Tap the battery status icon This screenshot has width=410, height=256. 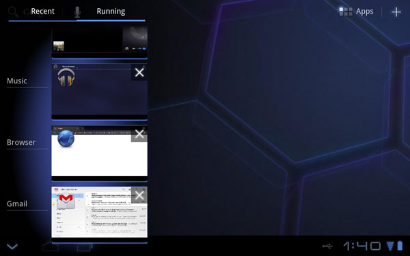coord(400,246)
